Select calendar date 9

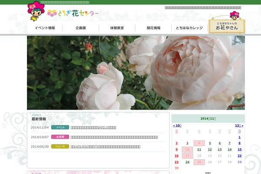177,150
